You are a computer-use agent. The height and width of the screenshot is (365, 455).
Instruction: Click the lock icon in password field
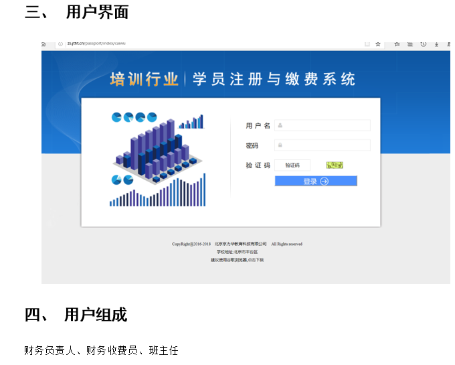point(280,145)
